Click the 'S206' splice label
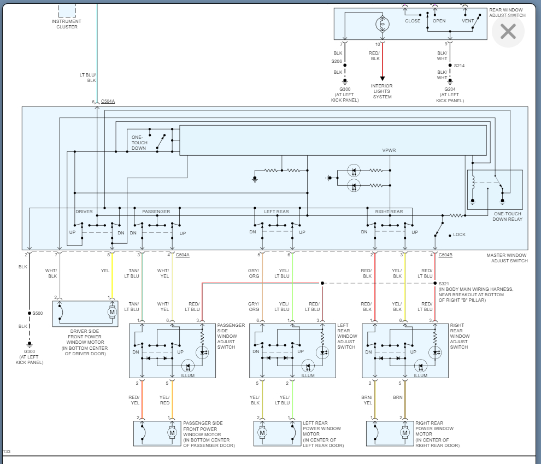Screen dimensions: 541x464 click(337, 61)
